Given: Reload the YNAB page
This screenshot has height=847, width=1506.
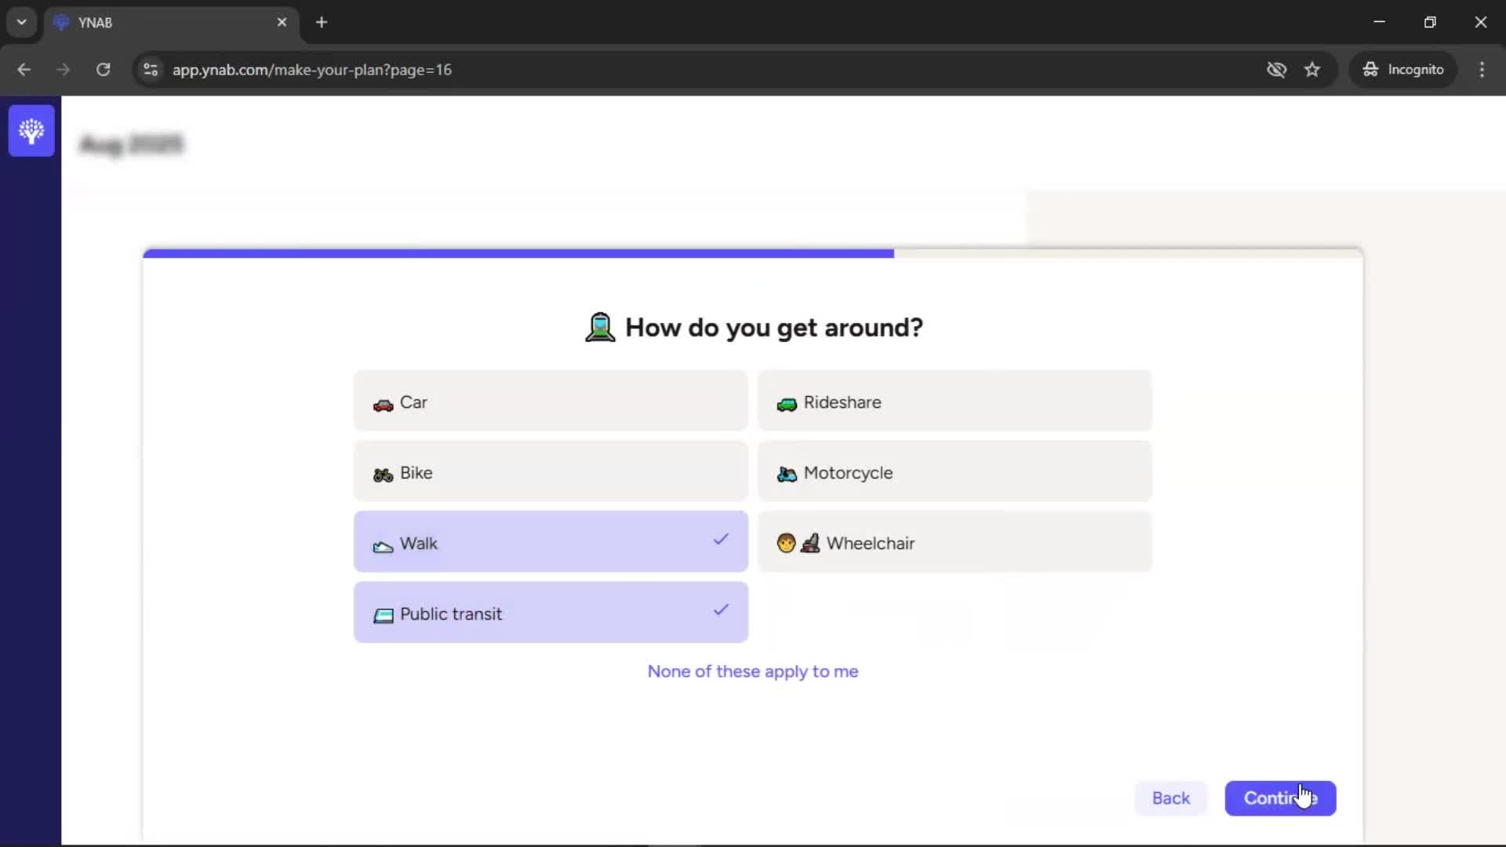Looking at the screenshot, I should [103, 70].
